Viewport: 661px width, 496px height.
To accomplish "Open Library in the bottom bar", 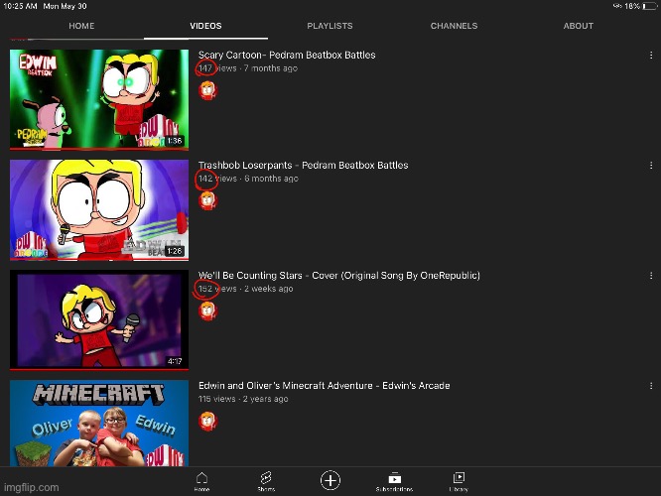I will (459, 482).
